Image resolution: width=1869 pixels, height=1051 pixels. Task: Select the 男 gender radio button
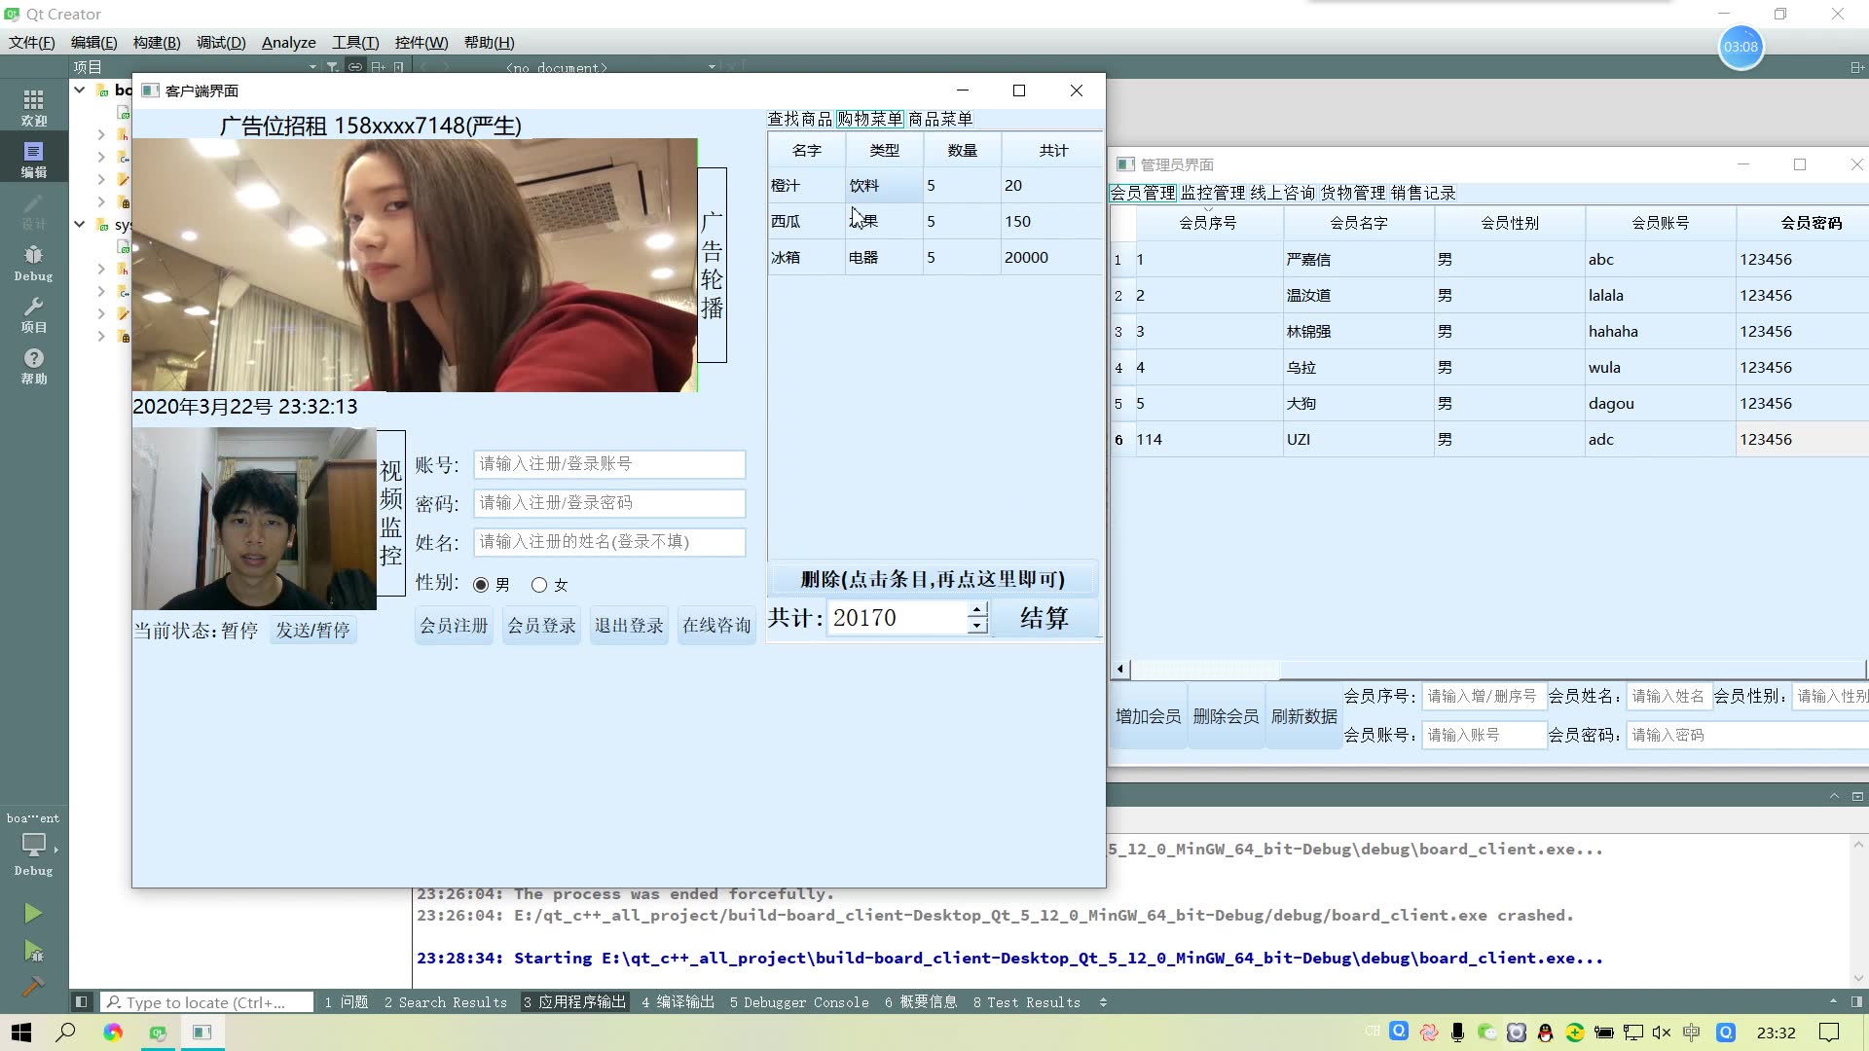pos(481,585)
